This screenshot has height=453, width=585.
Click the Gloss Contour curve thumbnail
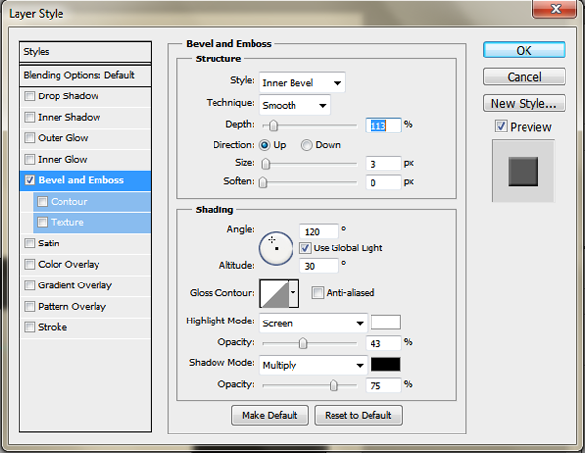point(275,293)
